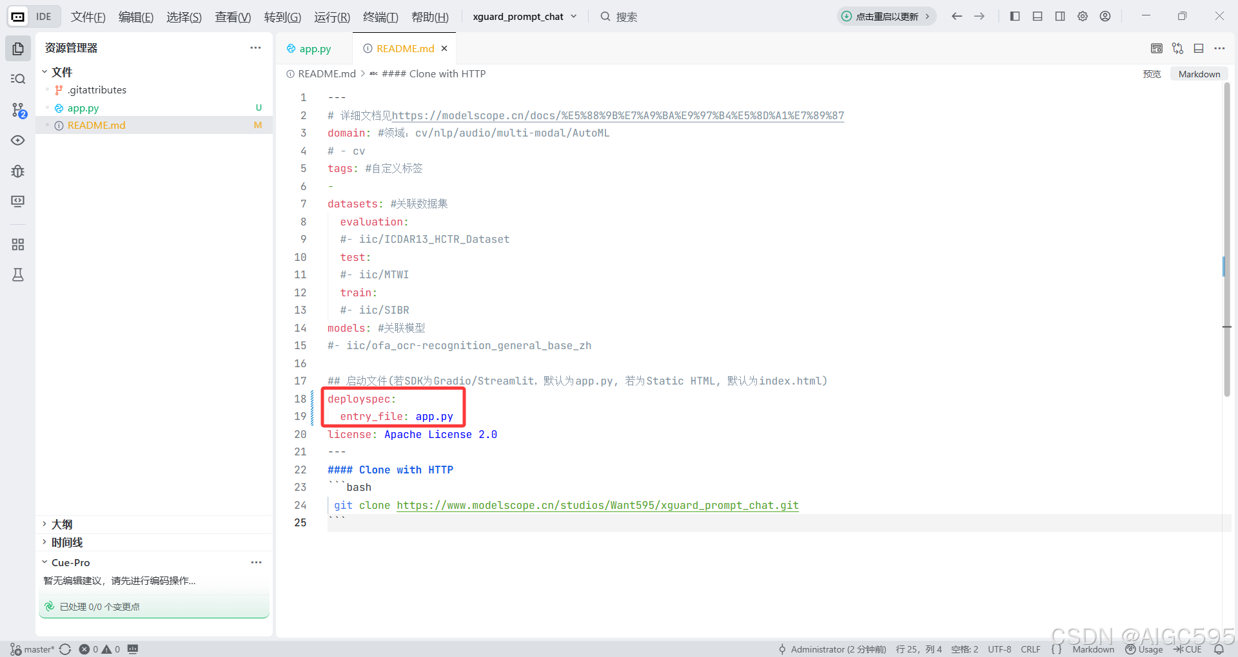Click the sync changes icon in status bar
Viewport: 1238px width, 657px height.
(x=65, y=649)
